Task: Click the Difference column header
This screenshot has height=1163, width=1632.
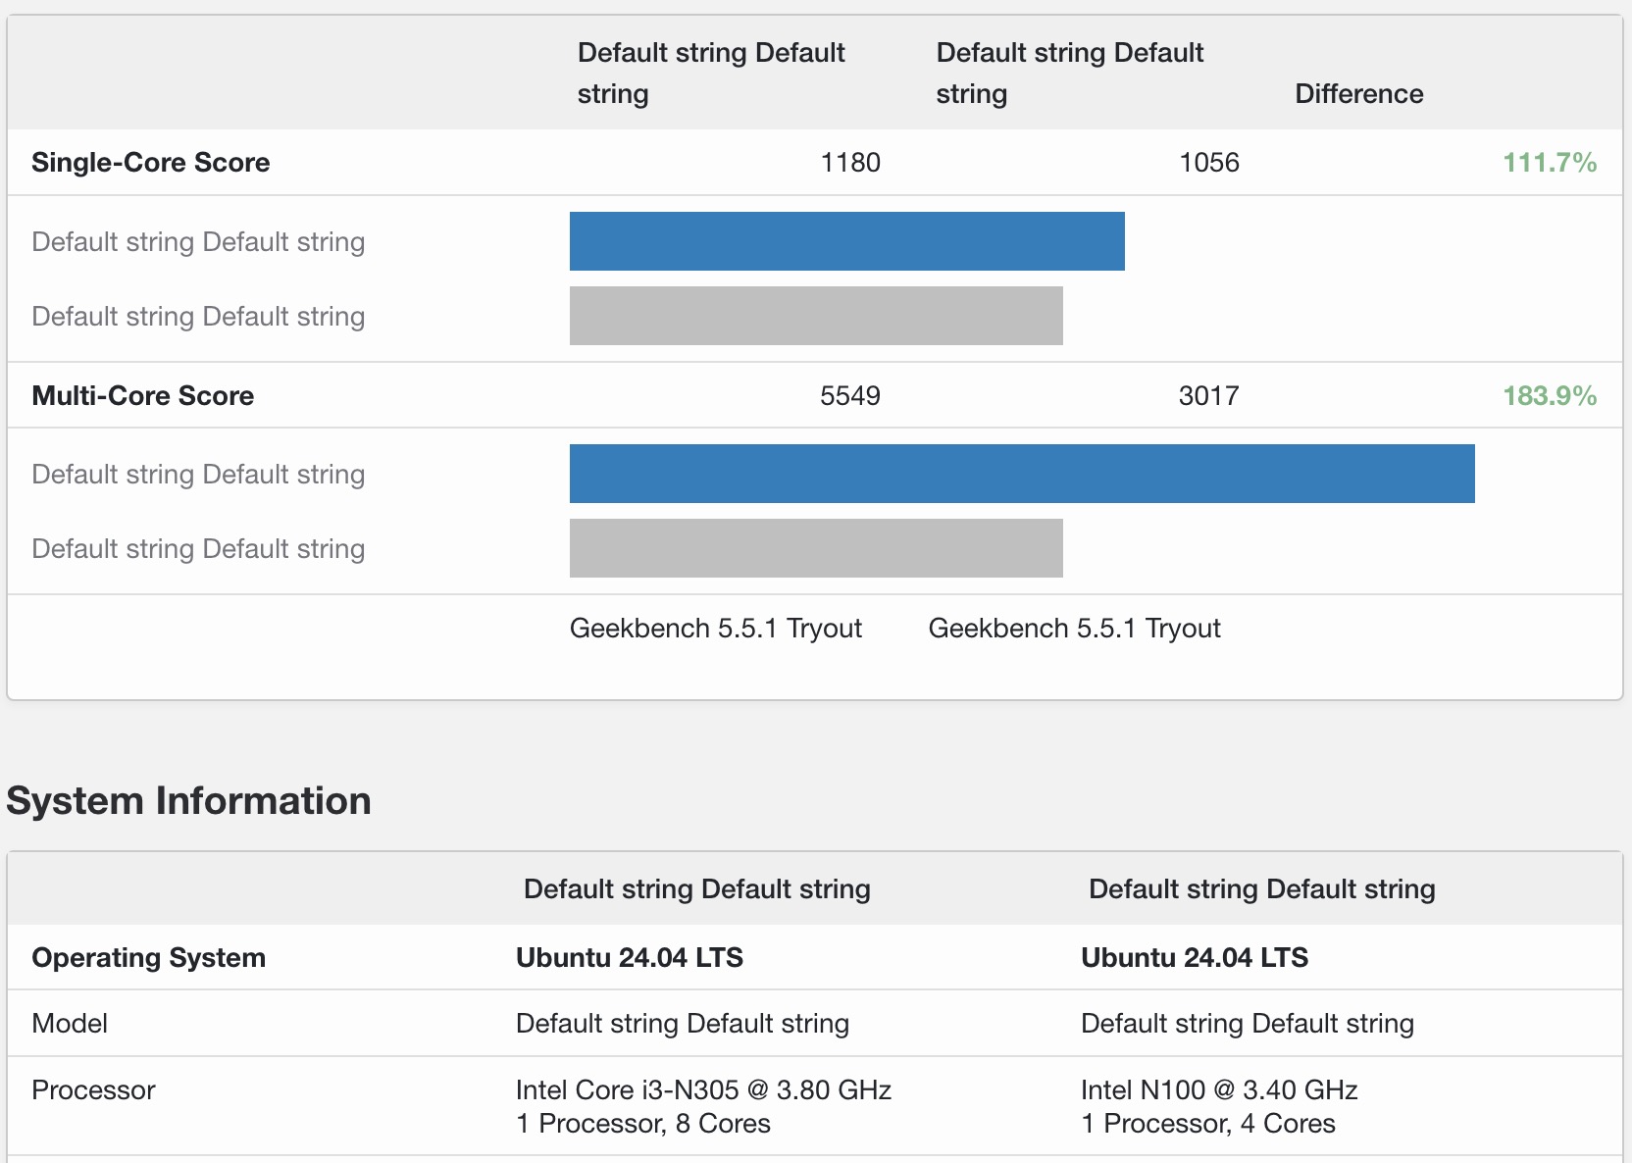Action: (1358, 94)
